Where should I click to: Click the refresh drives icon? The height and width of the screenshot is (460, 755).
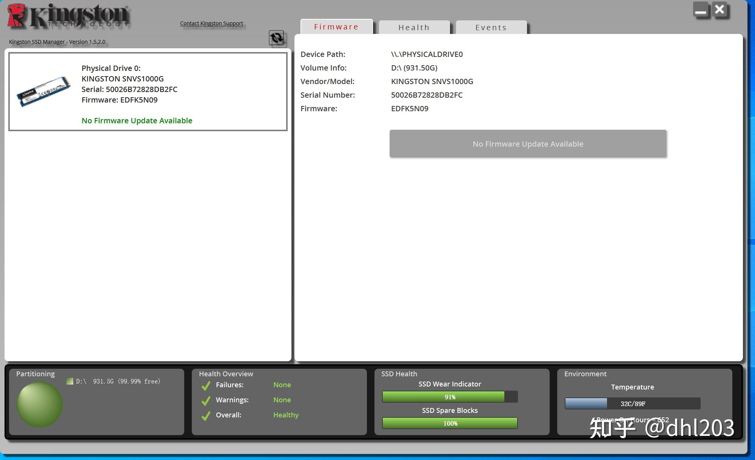coord(276,38)
